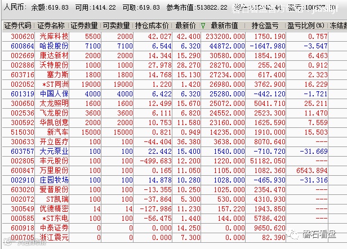
Task: Sort by 证券名称 column header
Action: pyautogui.click(x=51, y=26)
